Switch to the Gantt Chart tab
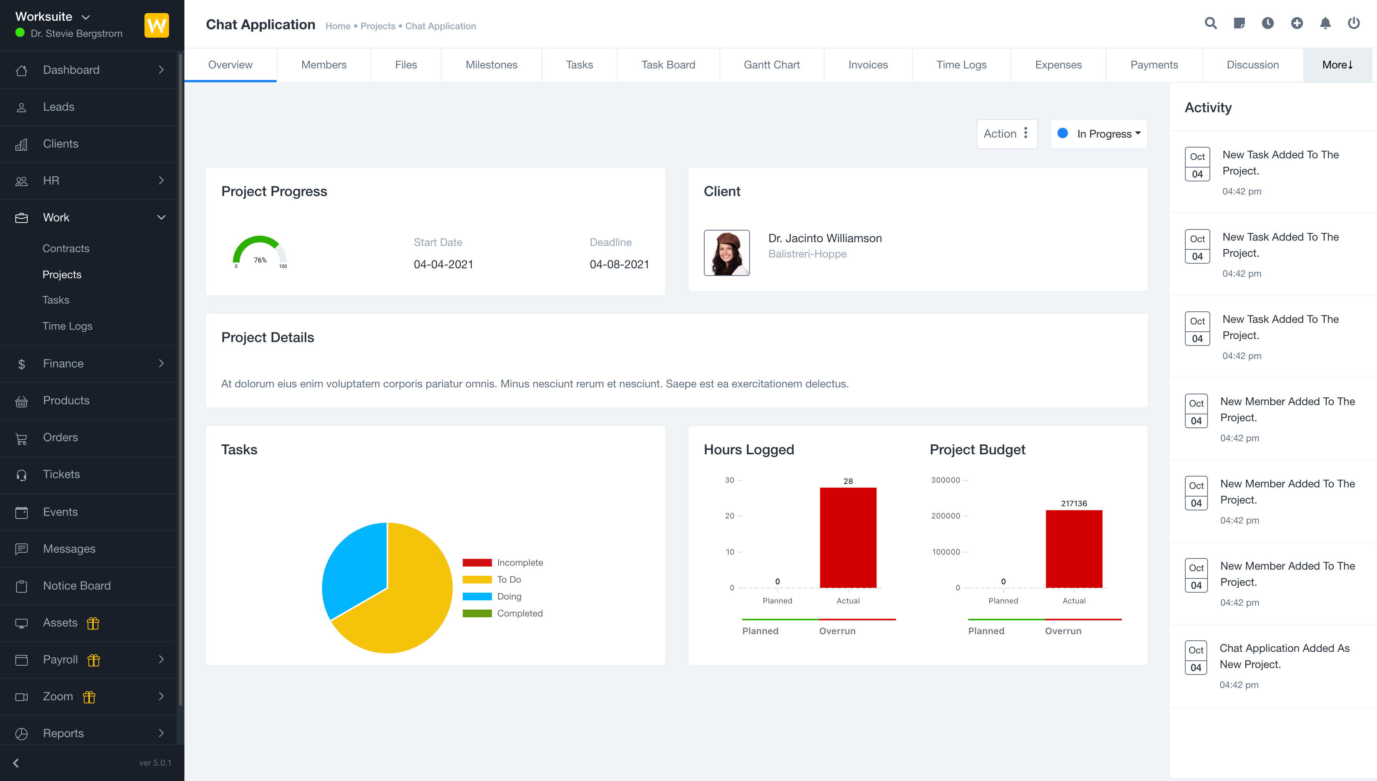 tap(771, 64)
